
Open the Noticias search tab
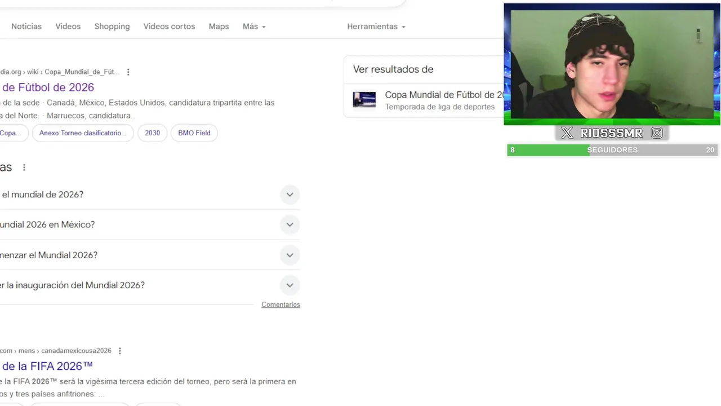(x=26, y=27)
